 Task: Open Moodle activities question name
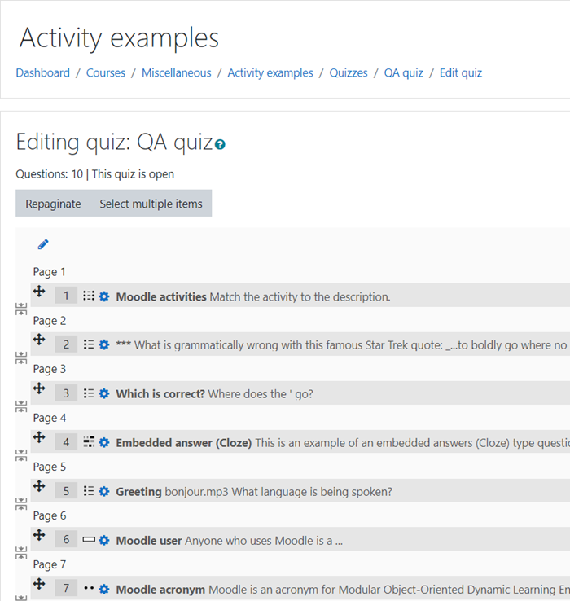pyautogui.click(x=161, y=296)
